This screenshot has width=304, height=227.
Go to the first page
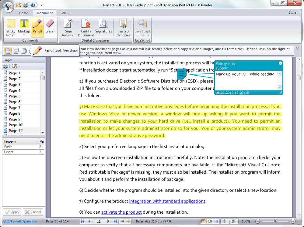point(82,221)
